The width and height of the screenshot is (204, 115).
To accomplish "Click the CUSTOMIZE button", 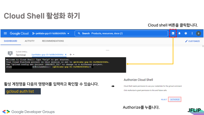I will tap(193, 41).
